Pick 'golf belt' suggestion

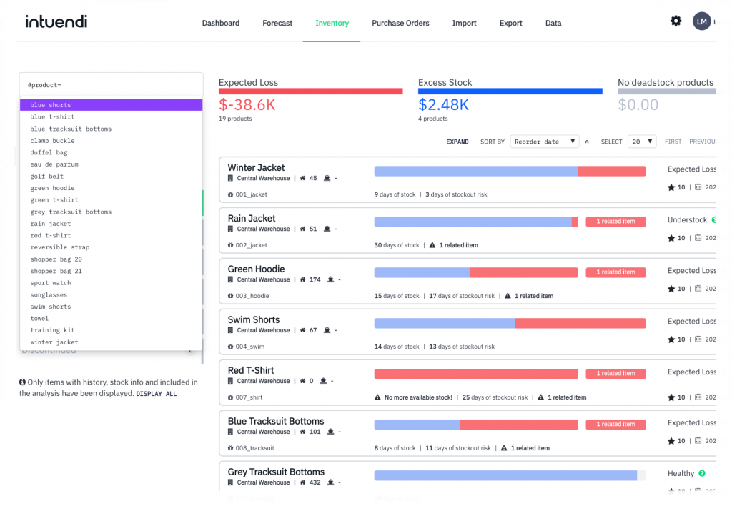point(111,176)
